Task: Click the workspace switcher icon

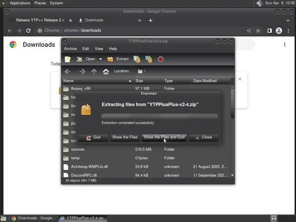Action: point(274,219)
